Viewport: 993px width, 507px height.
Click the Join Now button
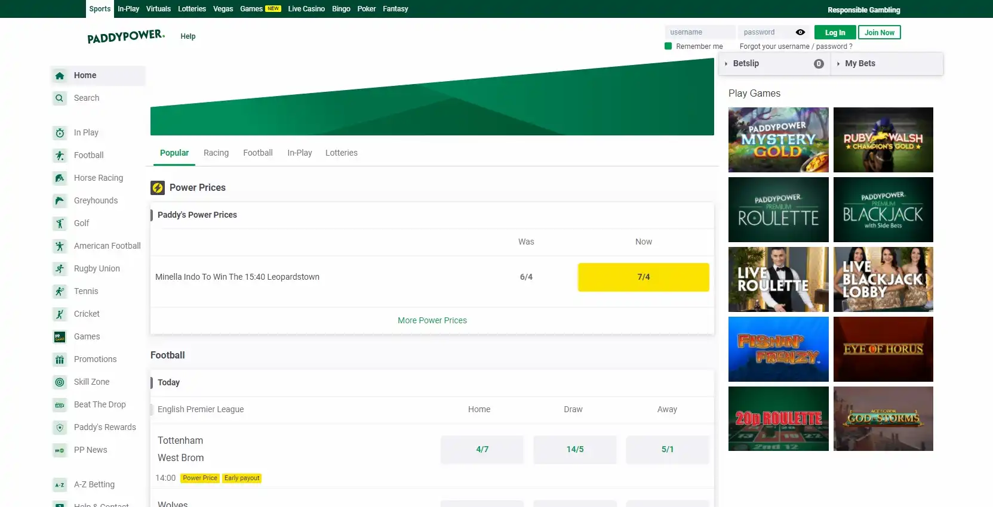pyautogui.click(x=880, y=32)
